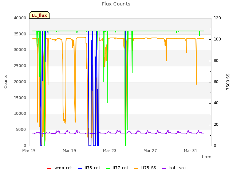Click the Mar 27 x-axis tick label
Viewport: 233px width, 175px height.
(150, 151)
